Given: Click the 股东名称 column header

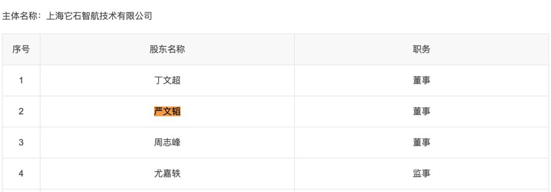Looking at the screenshot, I should 167,50.
